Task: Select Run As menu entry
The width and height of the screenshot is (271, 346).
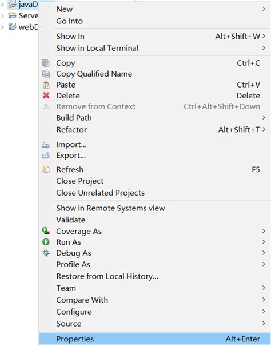Action: (x=154, y=242)
